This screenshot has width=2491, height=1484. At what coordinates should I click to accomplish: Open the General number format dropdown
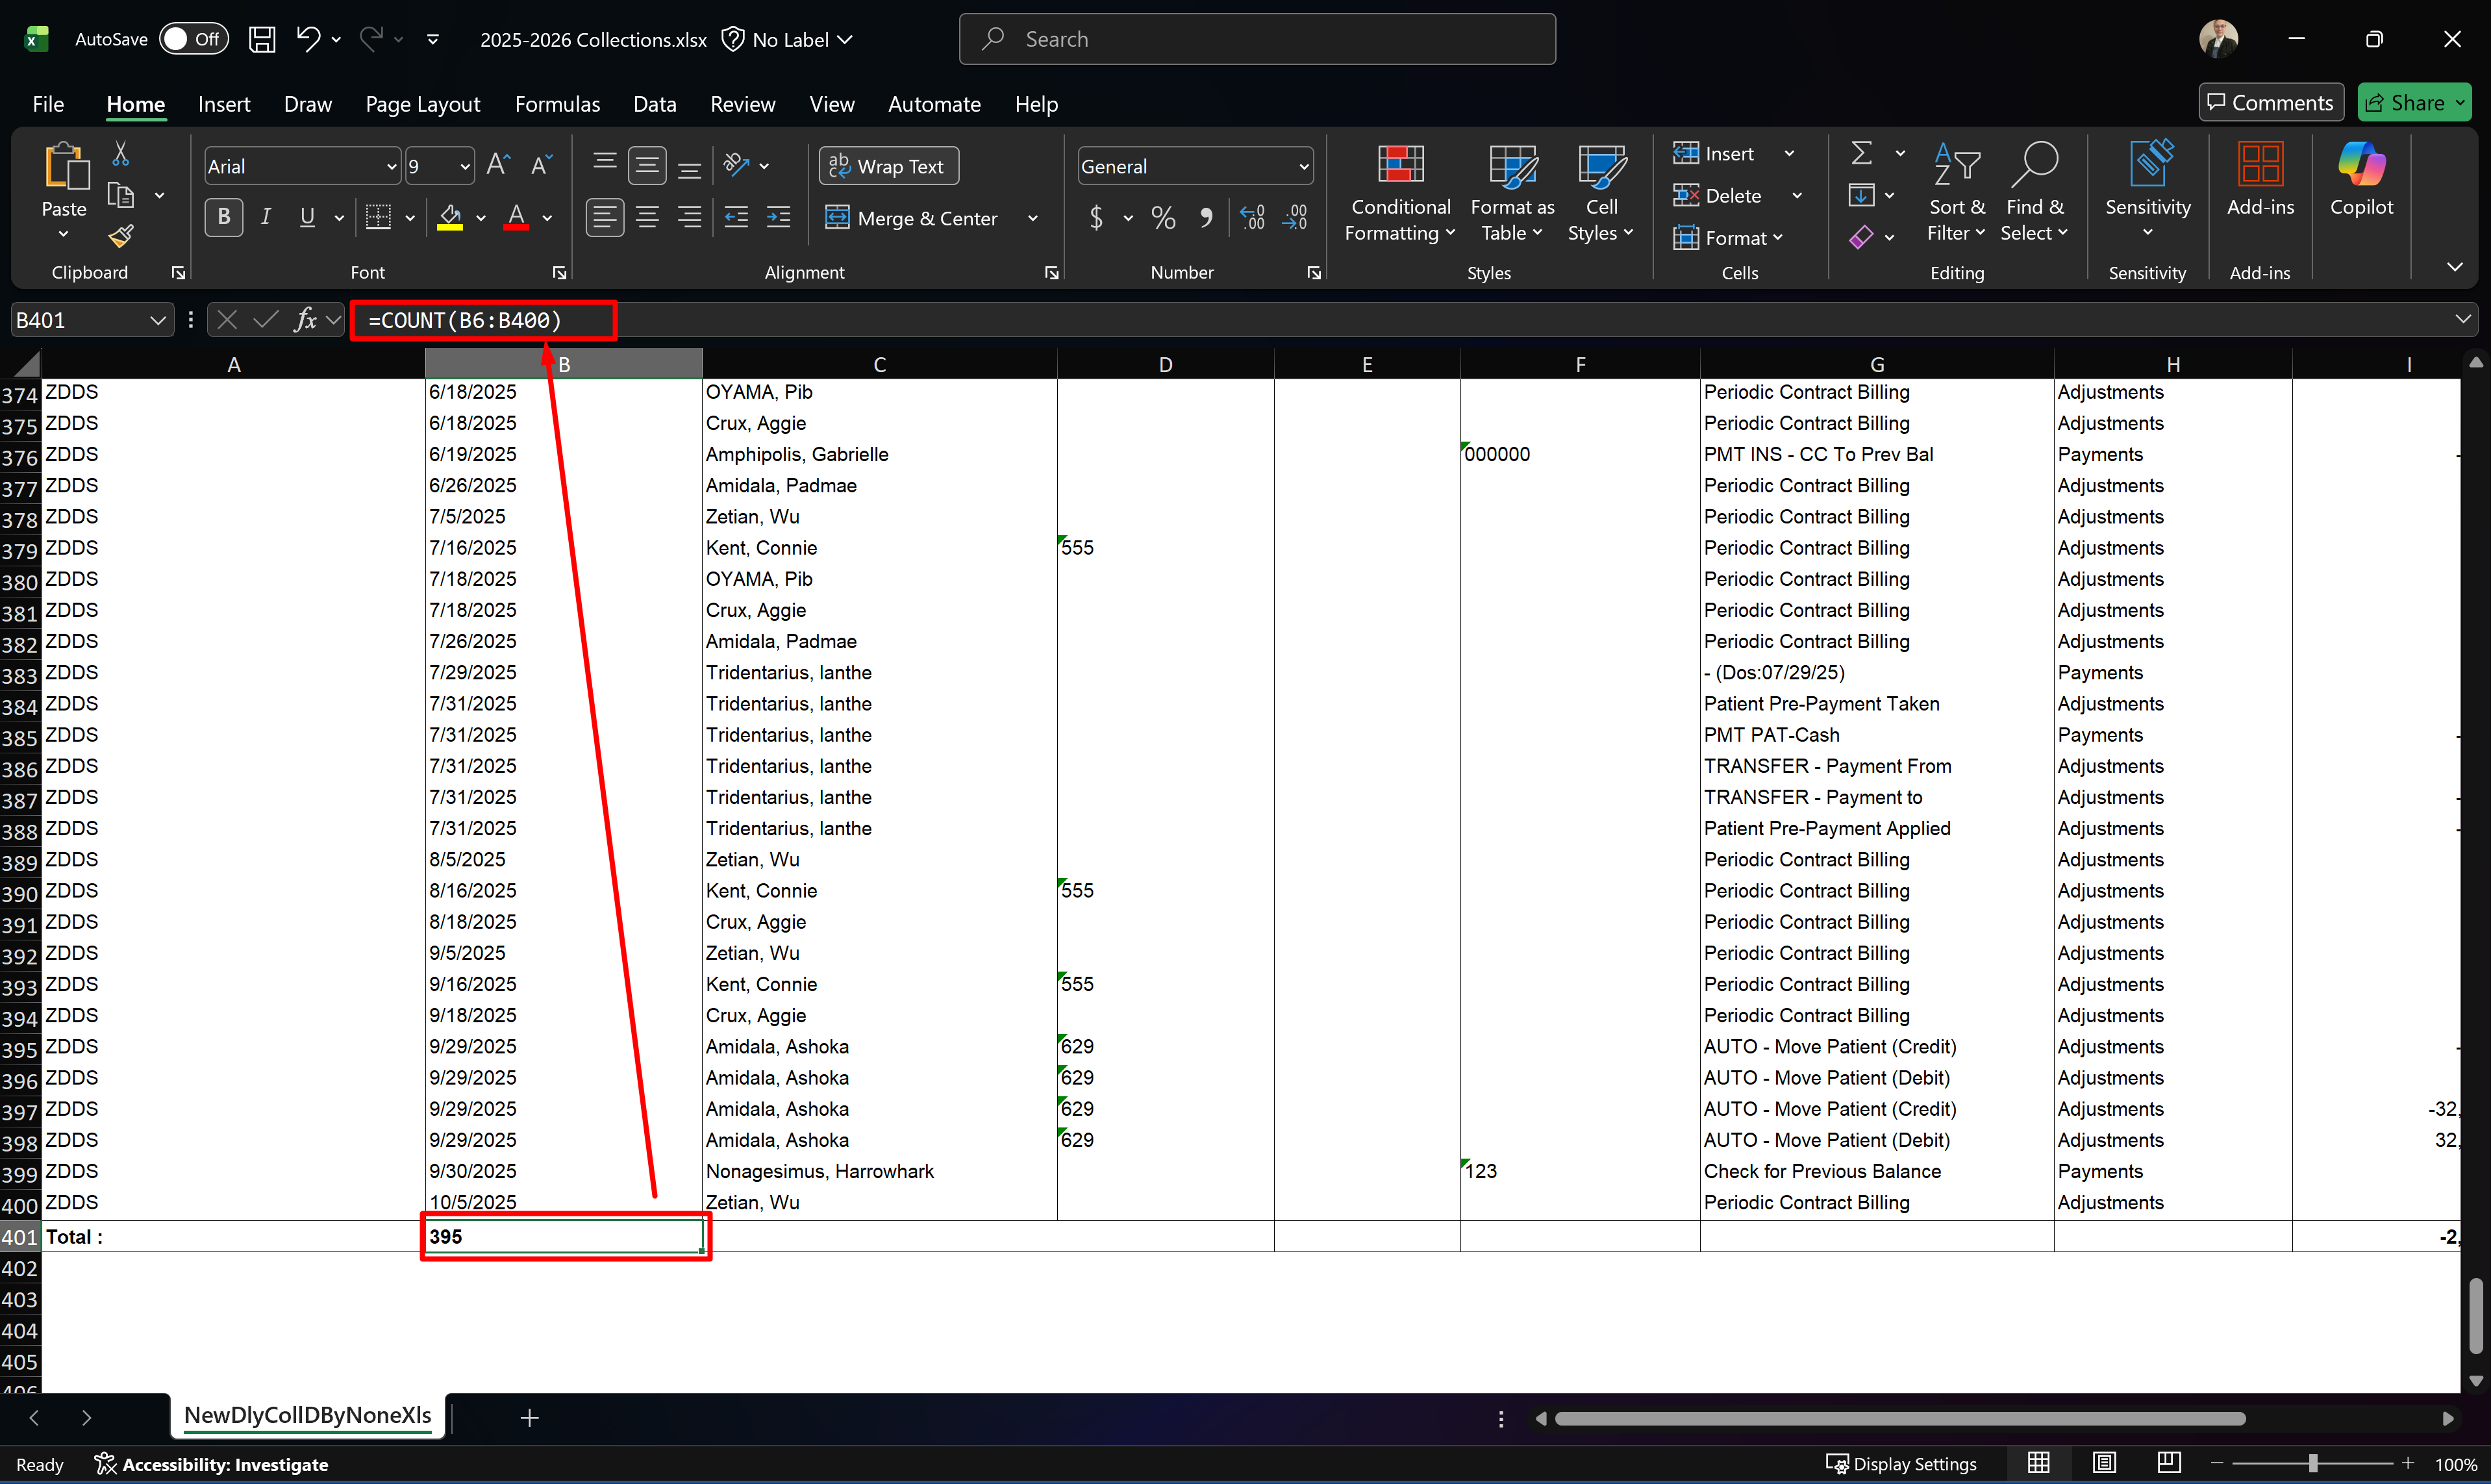click(1303, 166)
